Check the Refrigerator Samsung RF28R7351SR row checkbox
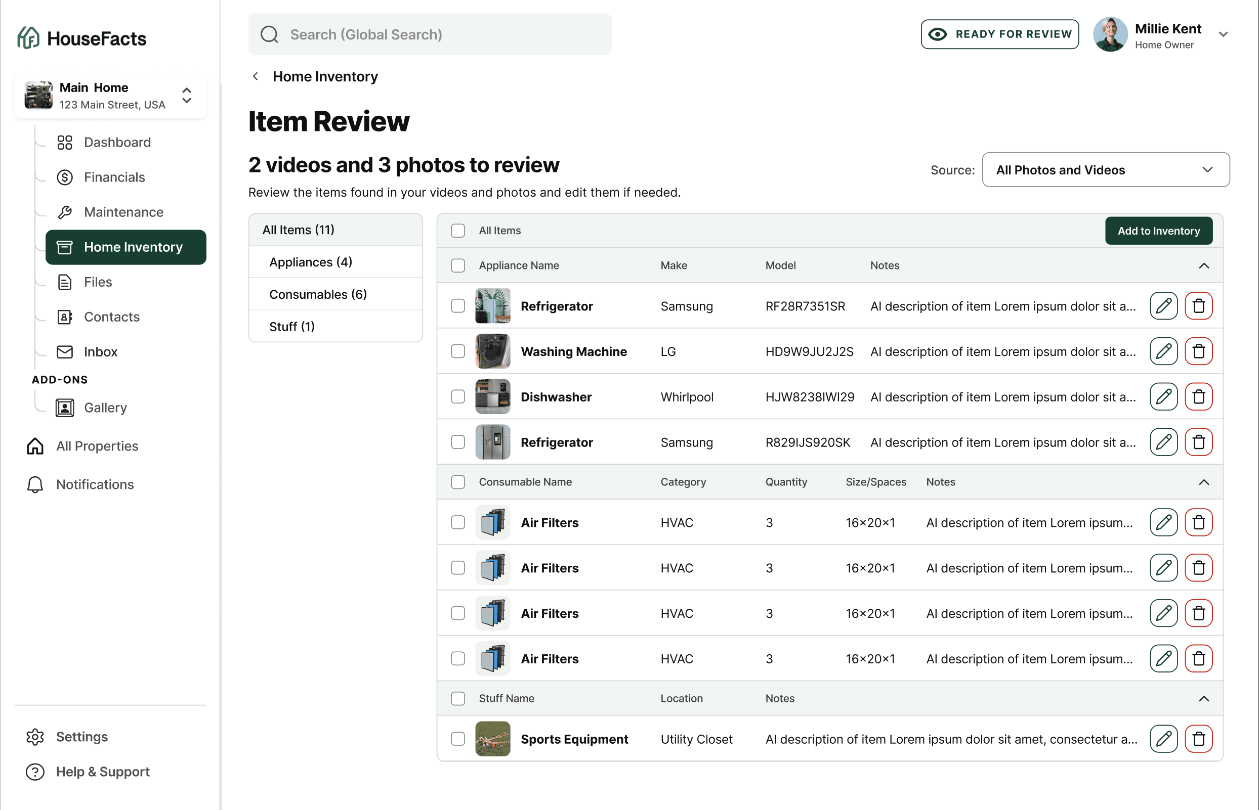This screenshot has width=1259, height=810. pos(457,305)
